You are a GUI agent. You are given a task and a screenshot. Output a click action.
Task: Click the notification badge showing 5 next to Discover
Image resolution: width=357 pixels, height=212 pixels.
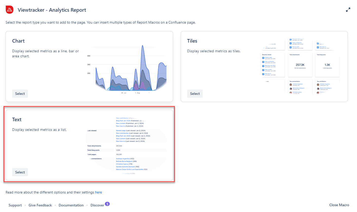[107, 204]
